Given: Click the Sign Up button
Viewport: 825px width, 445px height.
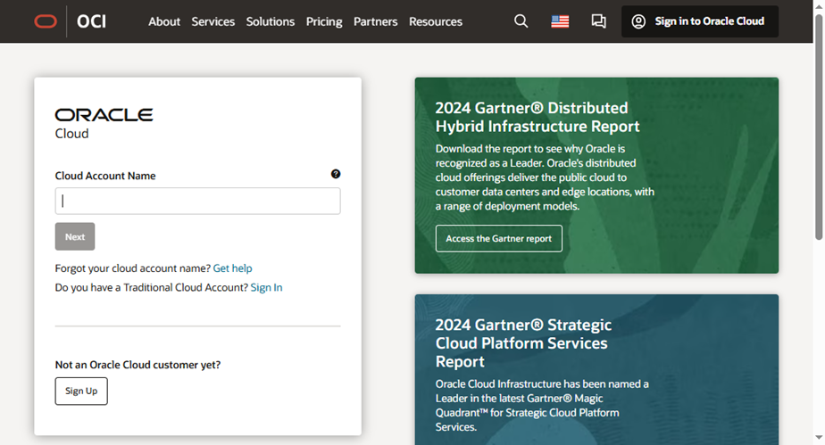Looking at the screenshot, I should click(81, 391).
